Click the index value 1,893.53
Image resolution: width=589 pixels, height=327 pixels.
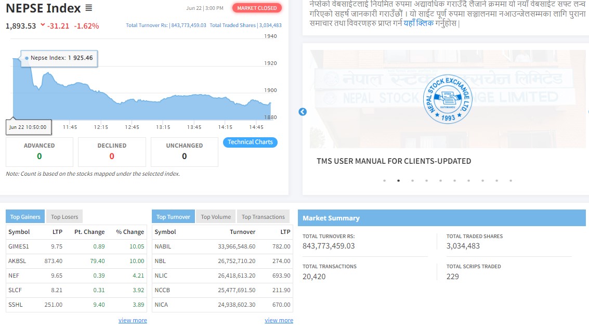(x=21, y=26)
